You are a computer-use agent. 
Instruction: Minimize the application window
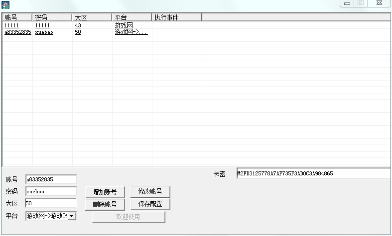coord(347,3)
